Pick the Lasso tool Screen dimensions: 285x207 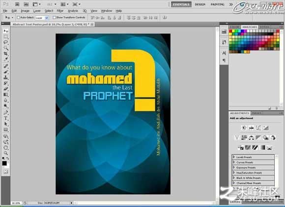6,43
